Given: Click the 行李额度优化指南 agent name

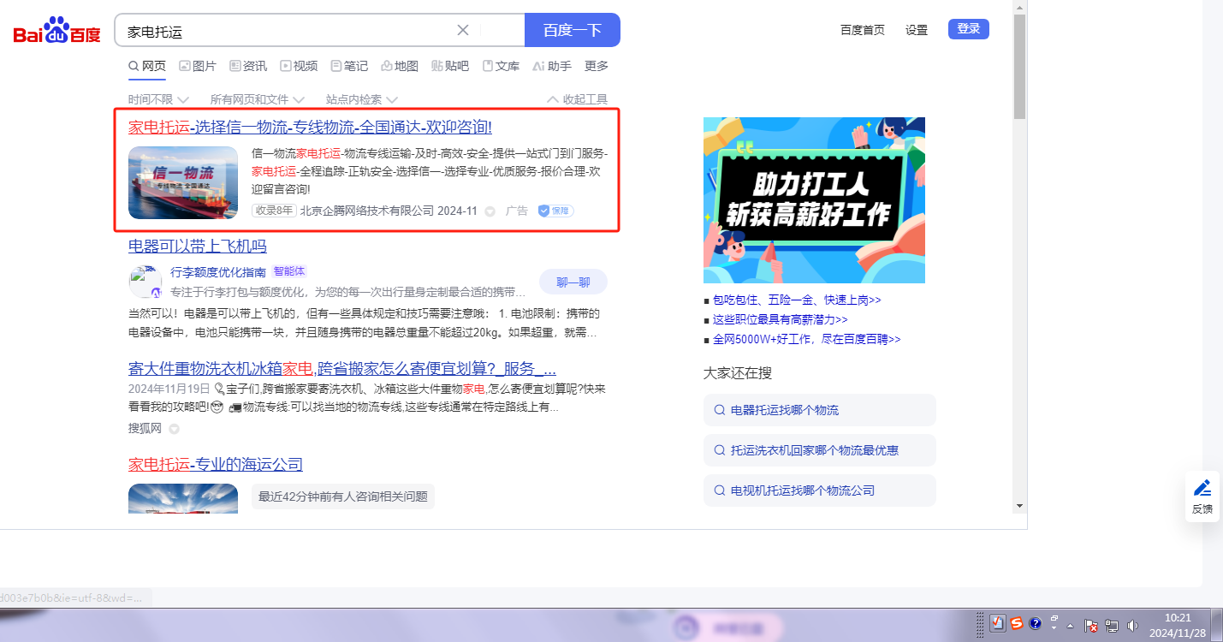Looking at the screenshot, I should [218, 272].
